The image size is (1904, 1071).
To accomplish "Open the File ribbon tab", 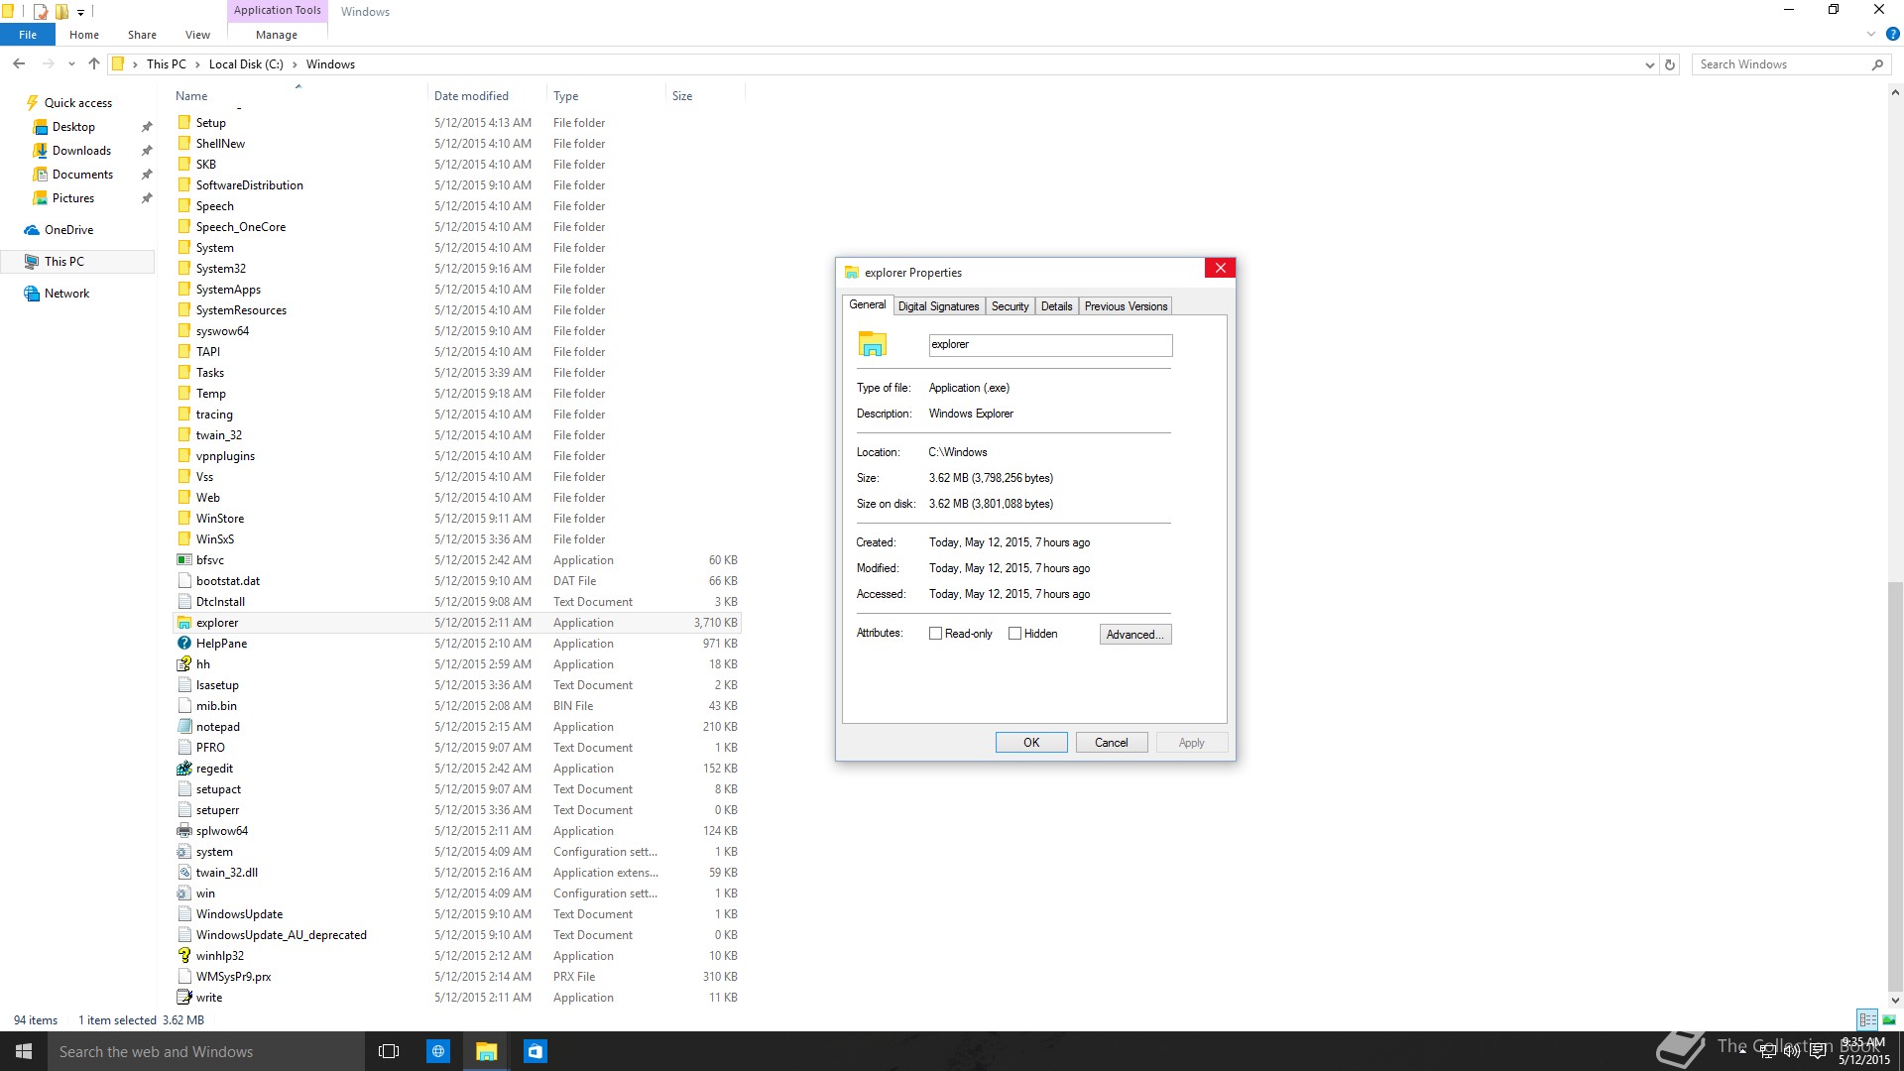I will (28, 35).
